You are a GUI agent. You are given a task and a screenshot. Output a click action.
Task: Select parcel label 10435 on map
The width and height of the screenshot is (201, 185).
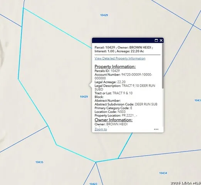tap(39, 162)
